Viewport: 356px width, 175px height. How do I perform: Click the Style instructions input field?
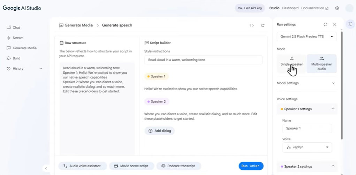point(203,60)
